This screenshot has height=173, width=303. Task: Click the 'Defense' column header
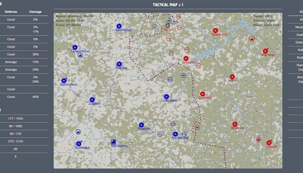pyautogui.click(x=11, y=12)
